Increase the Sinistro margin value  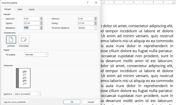pyautogui.click(x=41, y=22)
